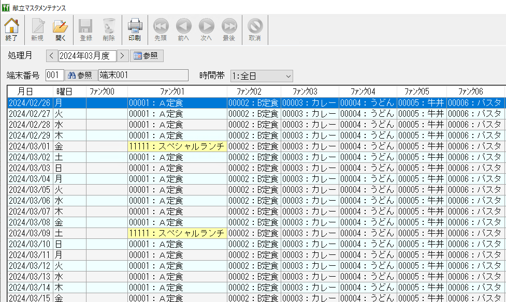Click the ﾌｧﾝｸ03 column header

point(310,92)
